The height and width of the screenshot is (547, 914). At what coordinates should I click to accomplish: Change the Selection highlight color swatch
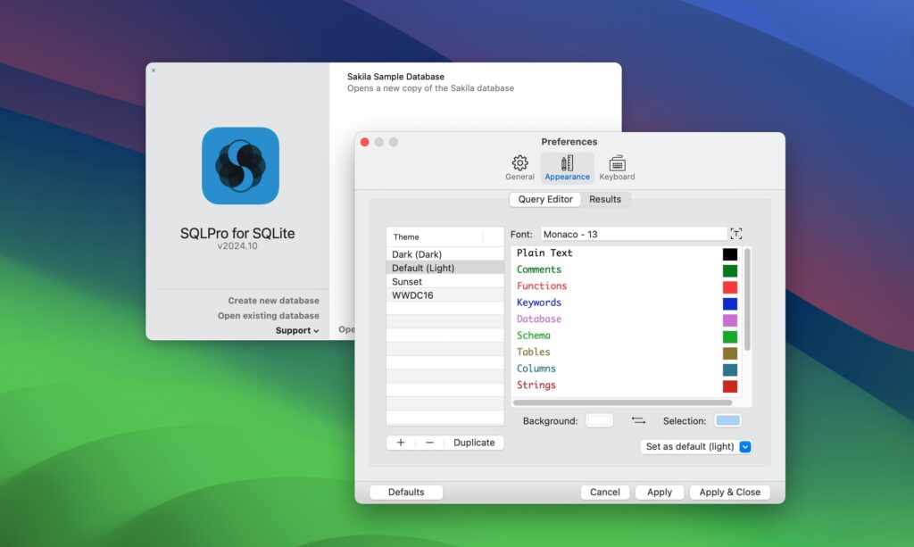coord(727,419)
